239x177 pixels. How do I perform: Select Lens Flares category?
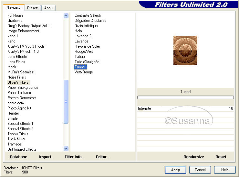click(x=16, y=62)
